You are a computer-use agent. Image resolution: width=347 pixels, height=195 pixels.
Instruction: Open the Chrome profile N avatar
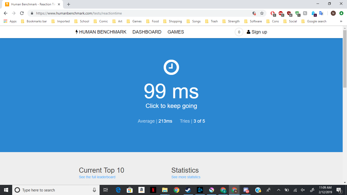click(333, 13)
